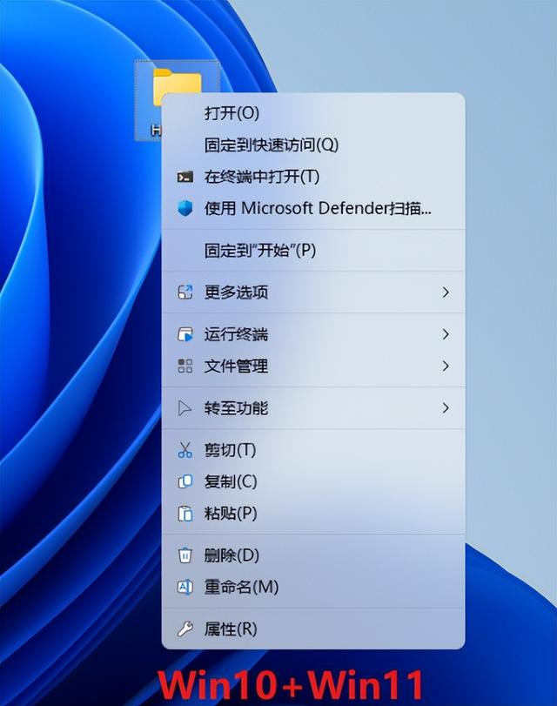Choose 重命名(M) from the menu
This screenshot has height=706, width=557.
coord(313,587)
